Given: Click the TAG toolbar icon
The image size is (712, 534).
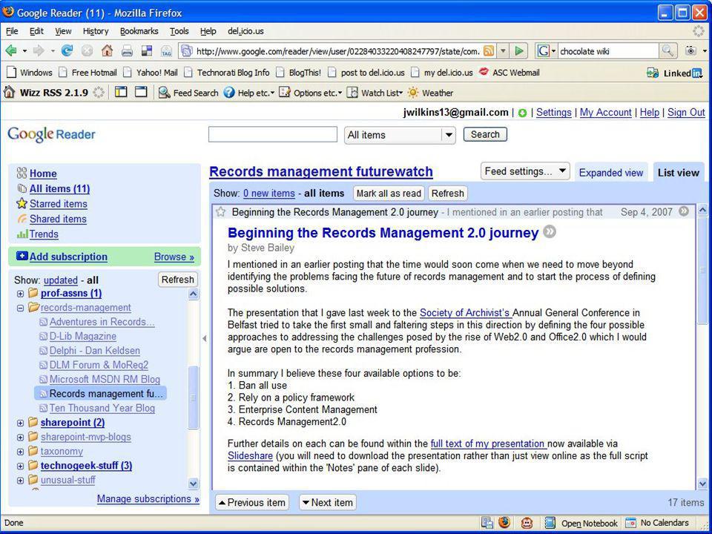Looking at the screenshot, I should click(166, 51).
